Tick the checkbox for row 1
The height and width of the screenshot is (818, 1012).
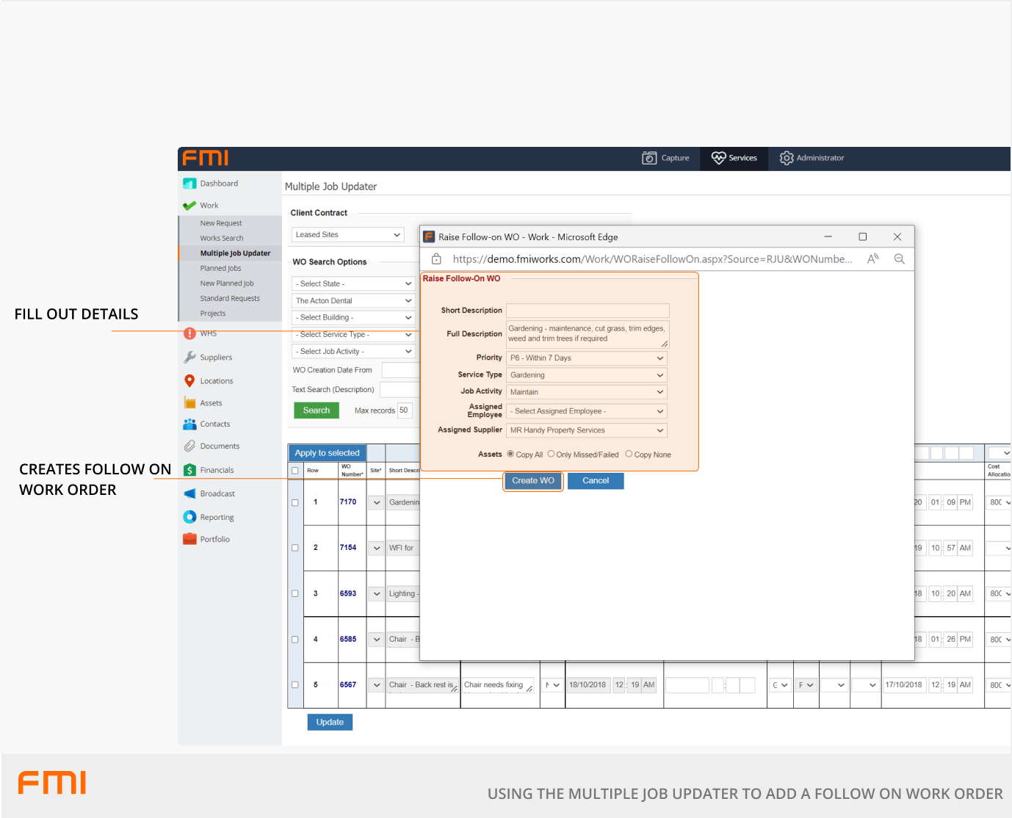click(295, 503)
